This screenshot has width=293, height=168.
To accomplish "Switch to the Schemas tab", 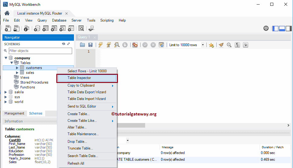I will (x=36, y=113).
